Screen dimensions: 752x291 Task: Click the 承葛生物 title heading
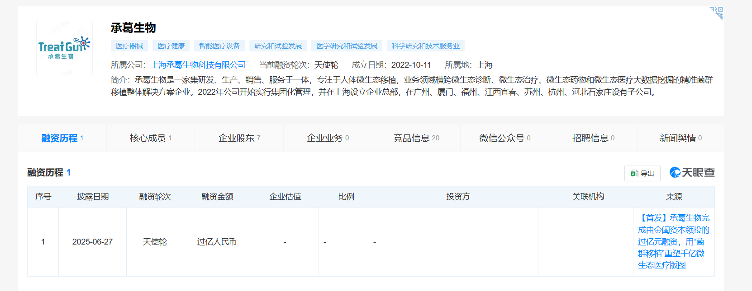[x=133, y=28]
